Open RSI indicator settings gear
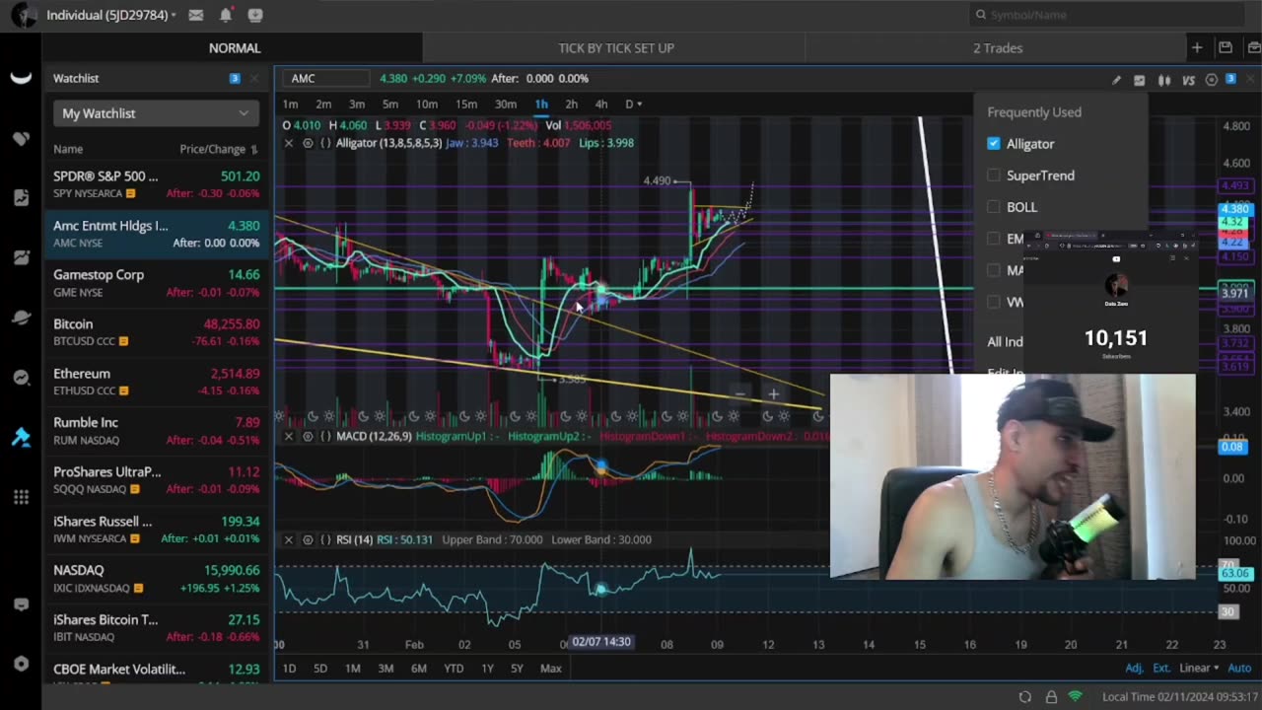Viewport: 1262px width, 710px height. click(308, 539)
